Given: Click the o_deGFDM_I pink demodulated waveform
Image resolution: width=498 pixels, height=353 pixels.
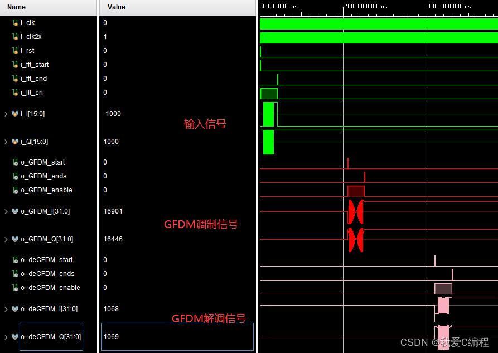Looking at the screenshot, I should 443,306.
